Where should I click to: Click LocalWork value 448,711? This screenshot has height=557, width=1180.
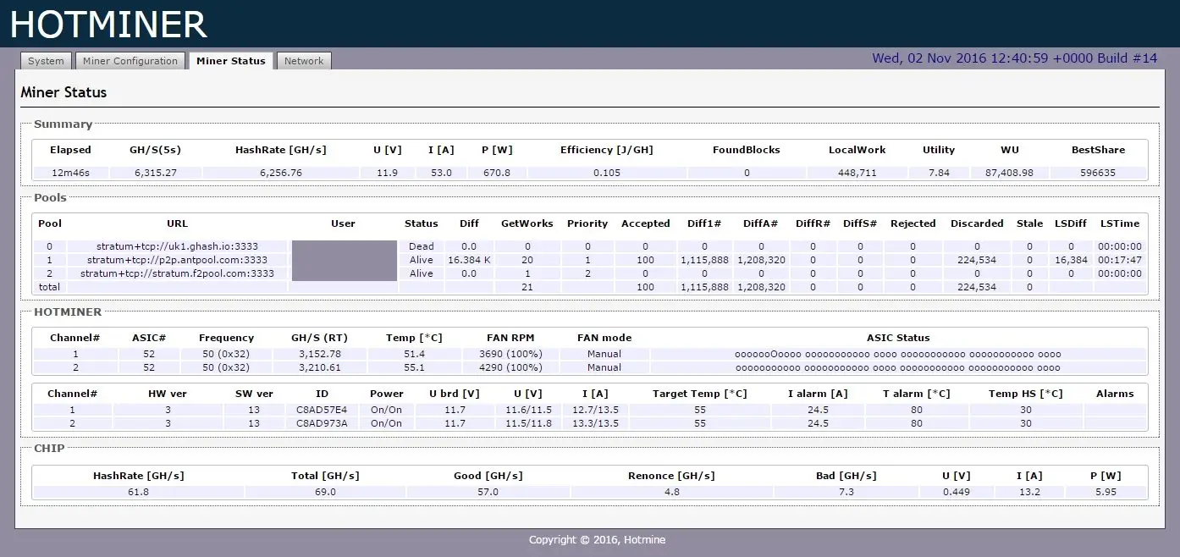point(857,173)
